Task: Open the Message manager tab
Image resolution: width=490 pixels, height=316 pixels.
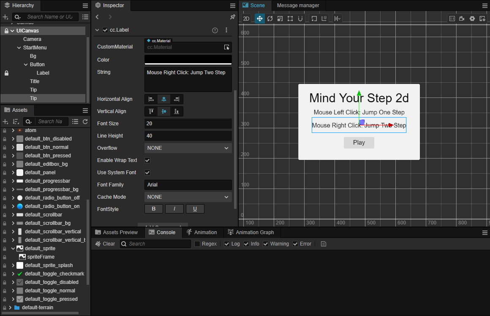Action: [x=298, y=5]
